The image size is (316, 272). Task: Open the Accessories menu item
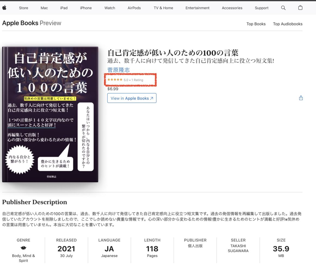click(232, 8)
